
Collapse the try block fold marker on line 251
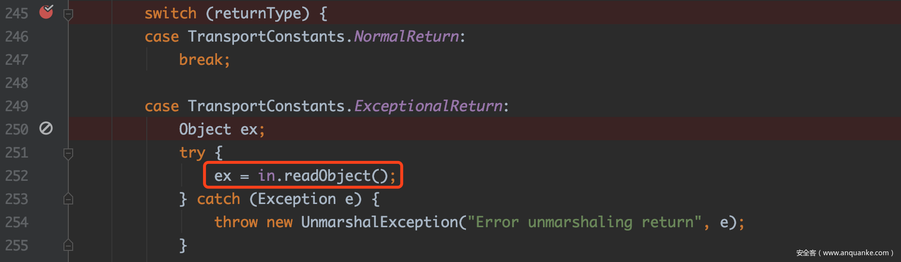[x=68, y=153]
